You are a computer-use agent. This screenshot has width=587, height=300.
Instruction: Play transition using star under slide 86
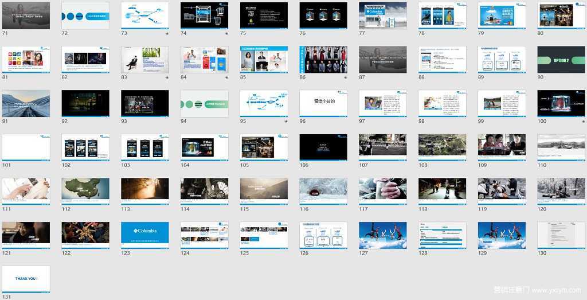(345, 77)
